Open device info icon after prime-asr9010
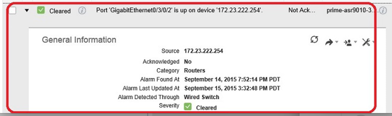Viewport: 392px width, 116px height. [x=383, y=11]
